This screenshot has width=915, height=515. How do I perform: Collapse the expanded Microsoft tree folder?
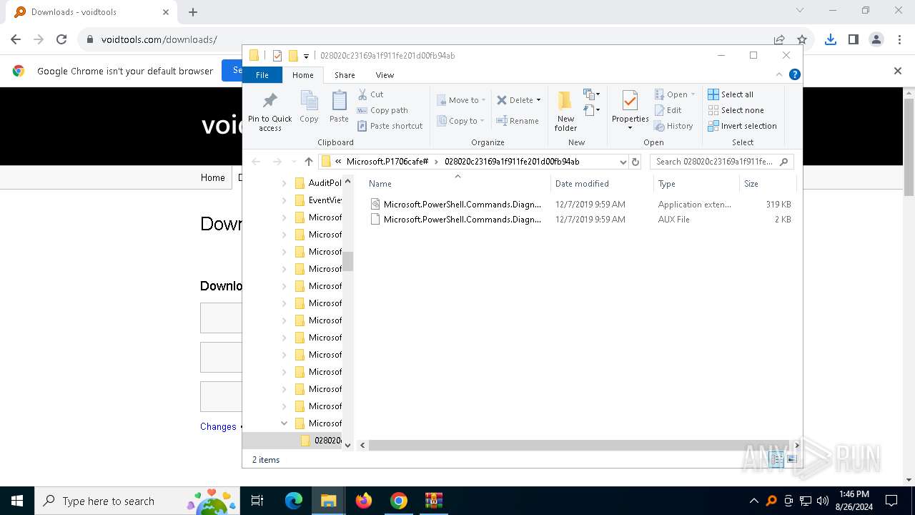point(285,423)
